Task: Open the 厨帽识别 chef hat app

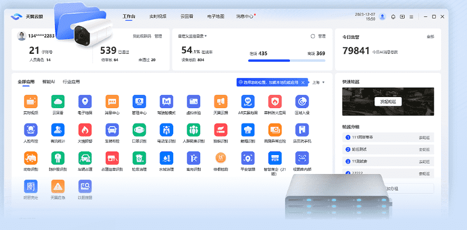Action: coord(248,130)
